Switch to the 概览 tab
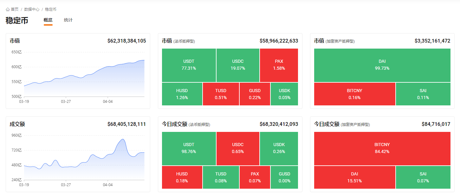 48,20
